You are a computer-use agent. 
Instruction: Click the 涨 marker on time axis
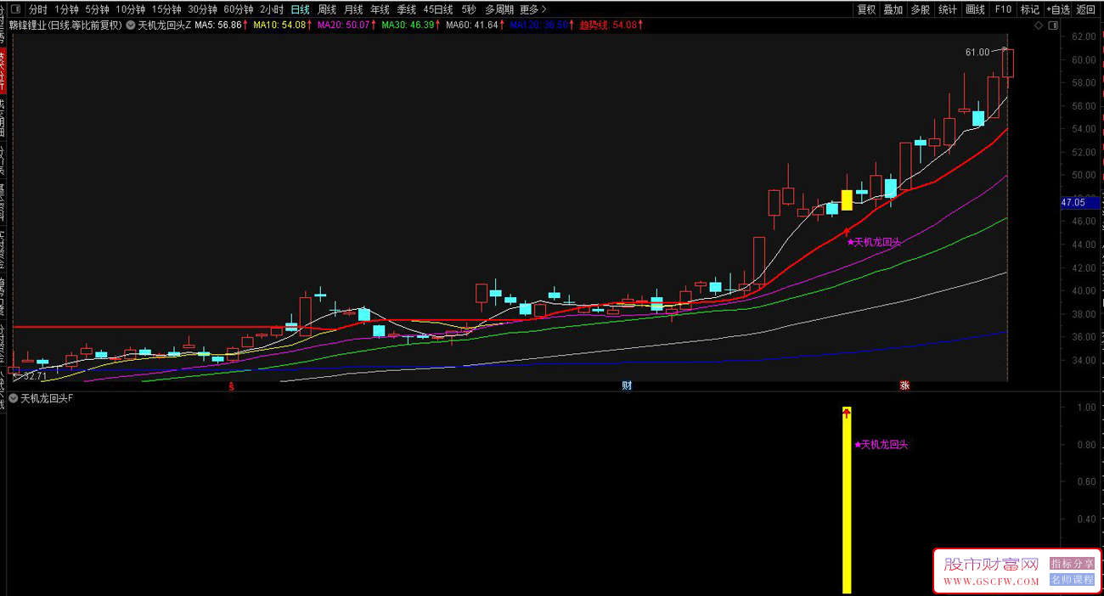tap(904, 386)
